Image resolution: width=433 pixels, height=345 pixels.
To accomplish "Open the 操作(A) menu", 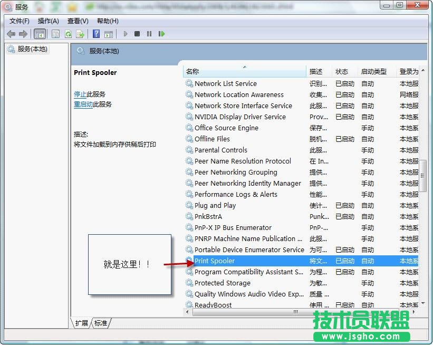I will click(48, 21).
